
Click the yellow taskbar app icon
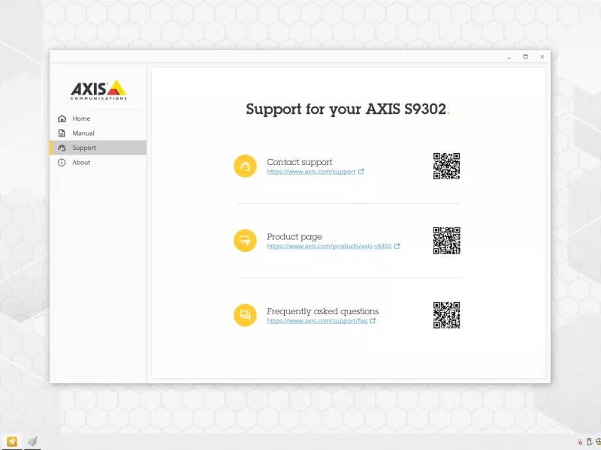[x=12, y=442]
